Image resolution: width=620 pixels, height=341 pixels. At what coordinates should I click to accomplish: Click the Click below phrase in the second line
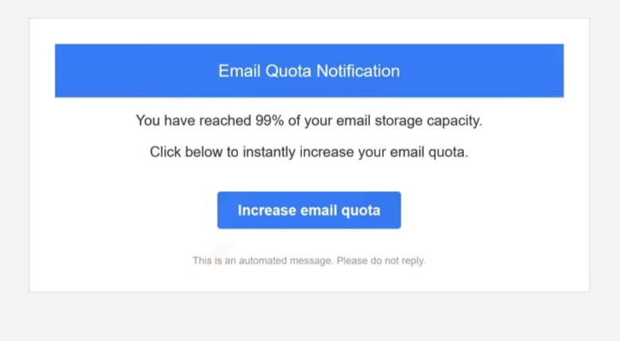[186, 152]
